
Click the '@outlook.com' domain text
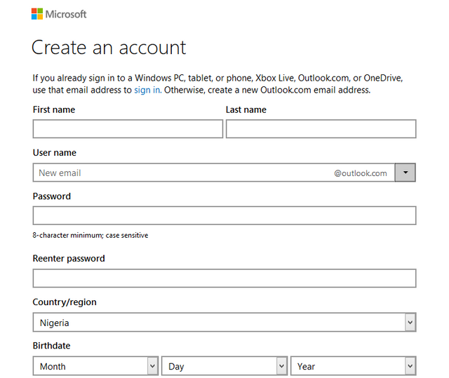360,173
